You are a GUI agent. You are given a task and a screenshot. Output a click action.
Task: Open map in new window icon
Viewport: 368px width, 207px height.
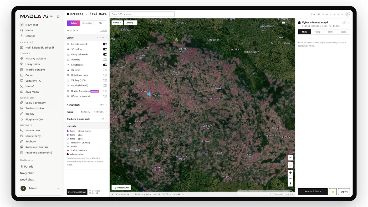(349, 14)
